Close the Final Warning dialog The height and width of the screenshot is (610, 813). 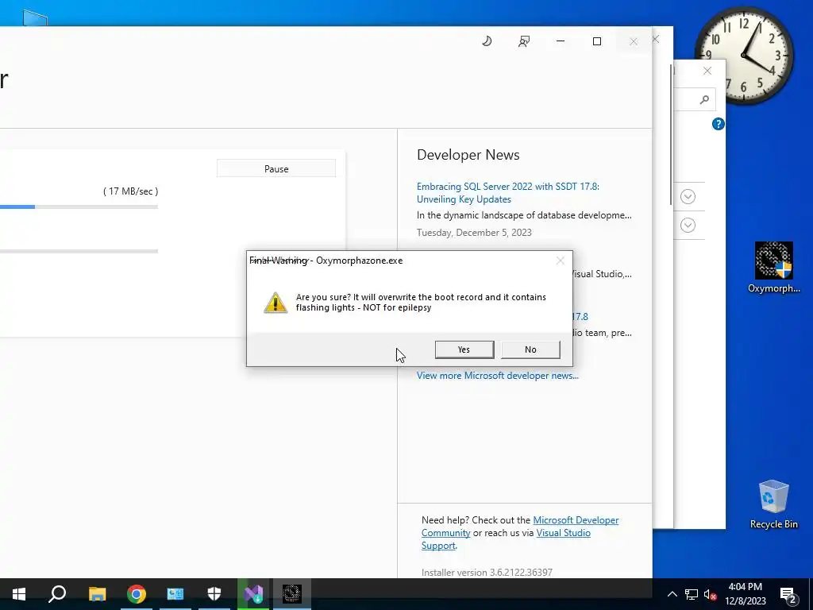coord(560,261)
